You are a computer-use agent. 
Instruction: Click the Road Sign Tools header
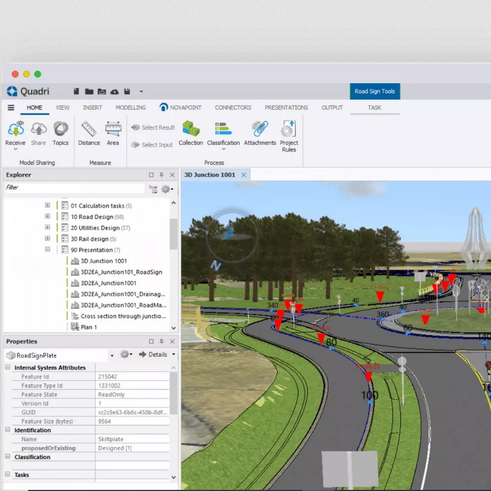[375, 91]
